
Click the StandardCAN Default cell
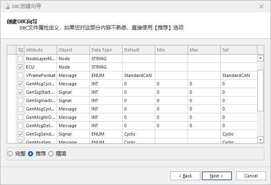(138, 75)
